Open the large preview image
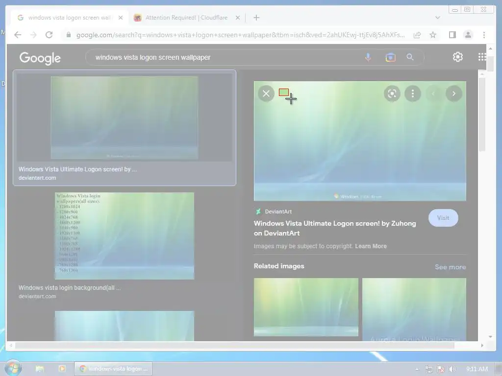The image size is (502, 376). click(360, 141)
